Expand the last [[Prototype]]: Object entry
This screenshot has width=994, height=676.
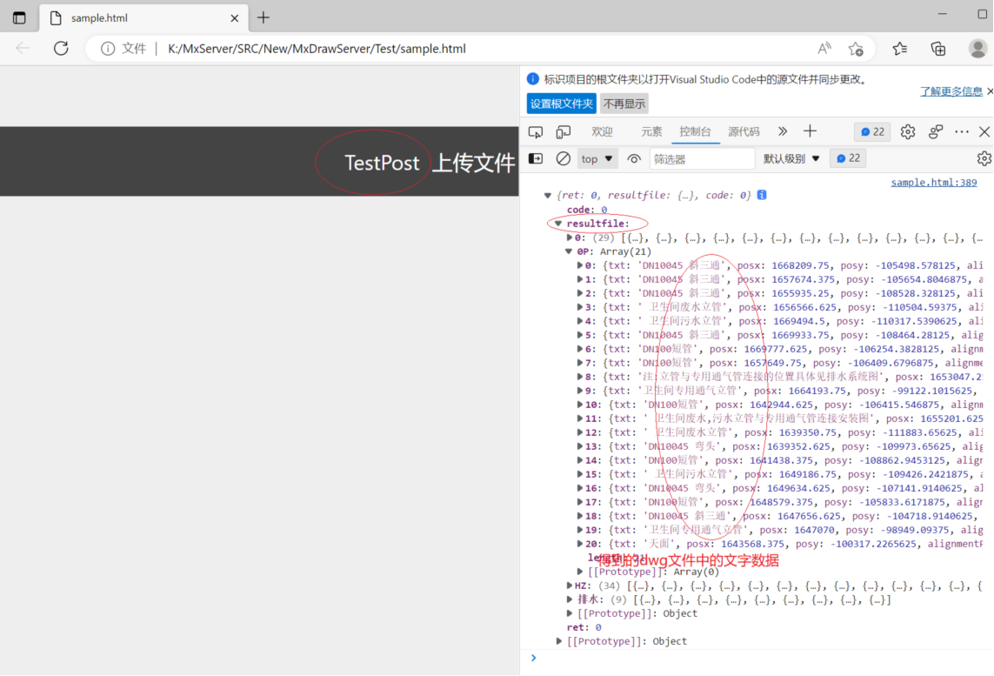click(558, 641)
